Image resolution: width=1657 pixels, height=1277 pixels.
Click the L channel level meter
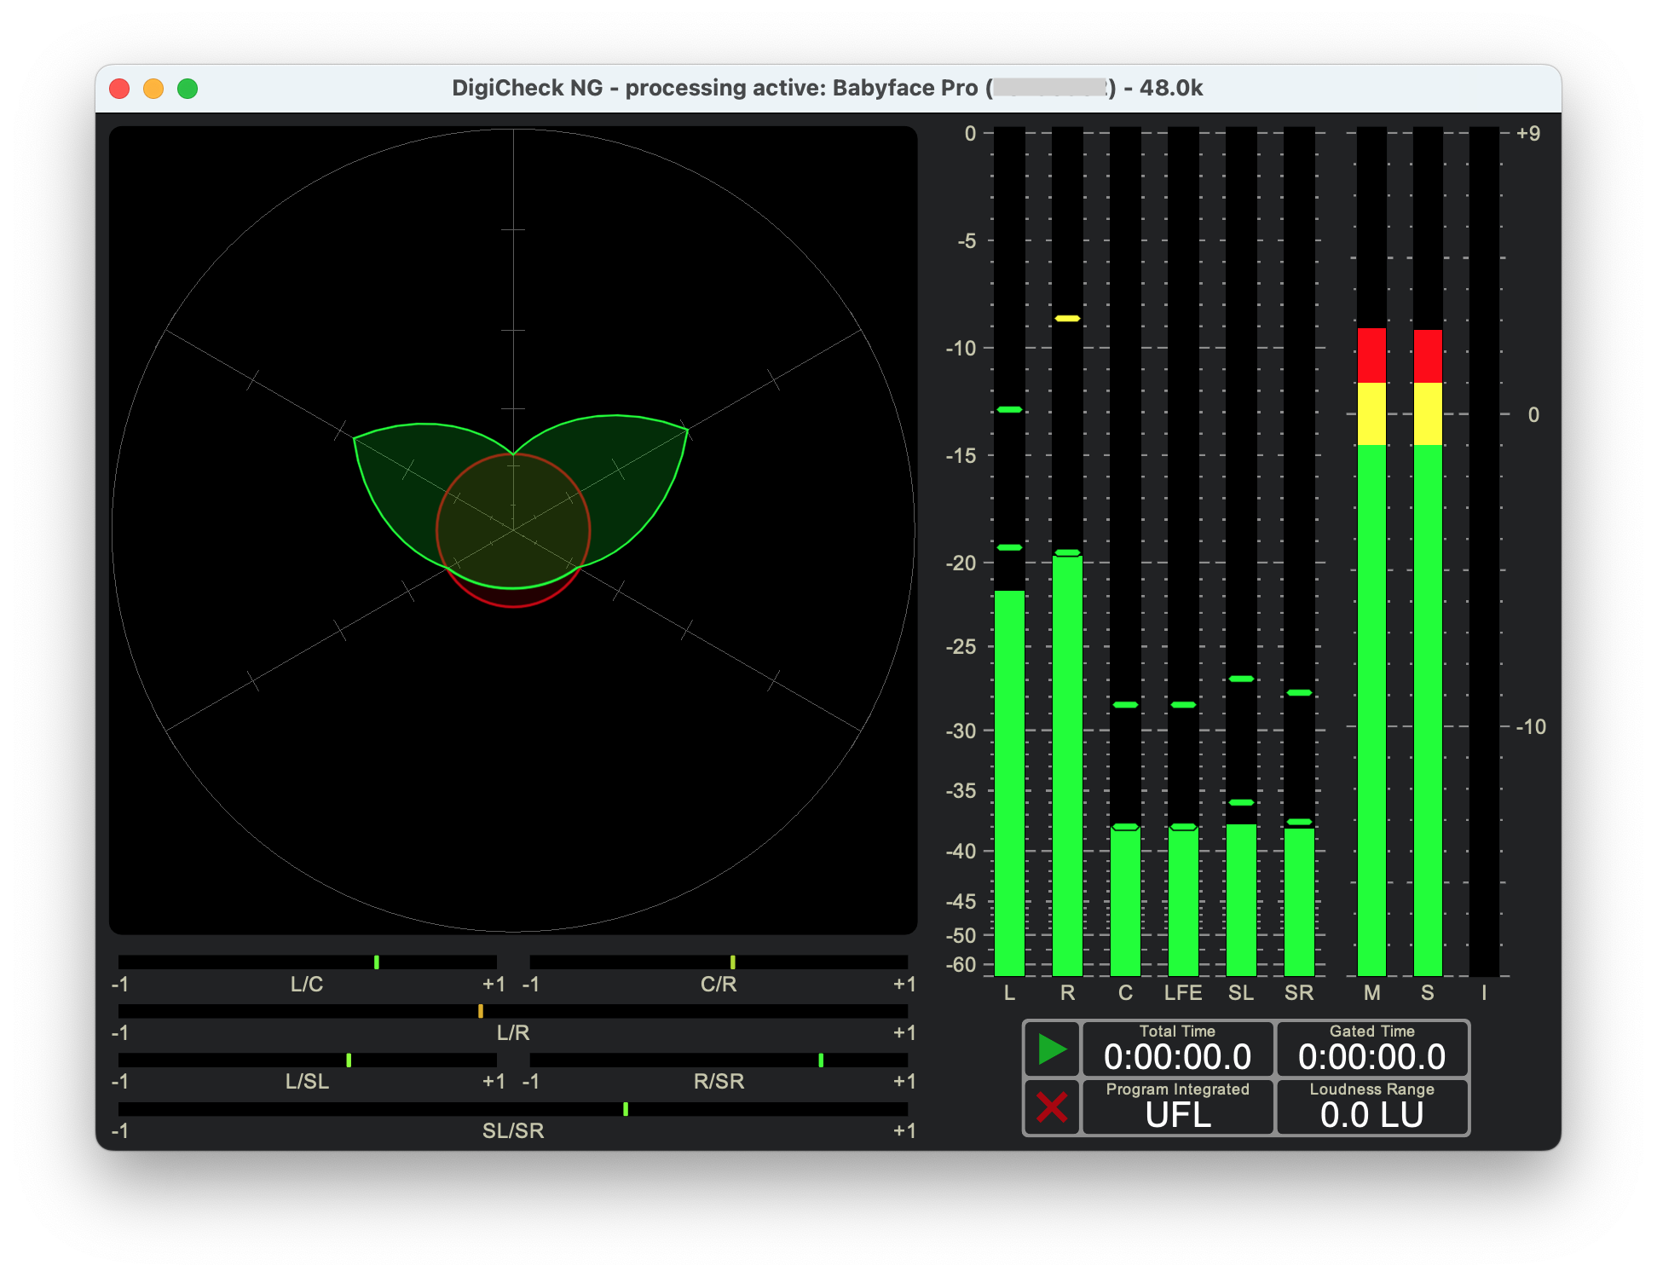pos(1009,767)
